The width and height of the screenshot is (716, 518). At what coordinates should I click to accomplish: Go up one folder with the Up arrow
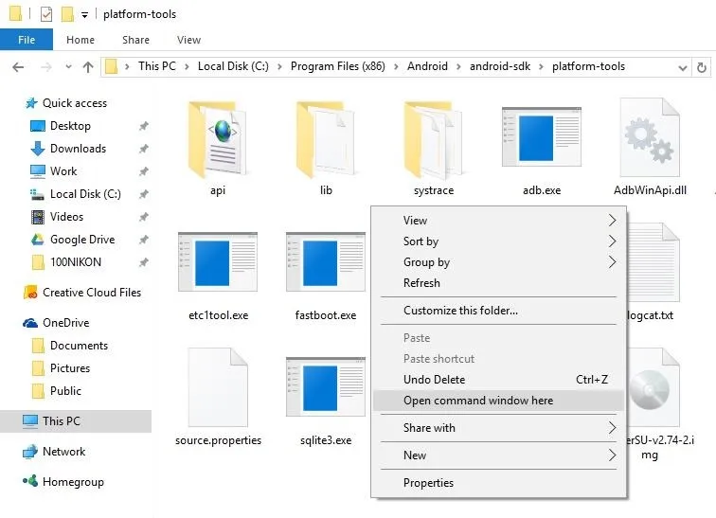[88, 67]
